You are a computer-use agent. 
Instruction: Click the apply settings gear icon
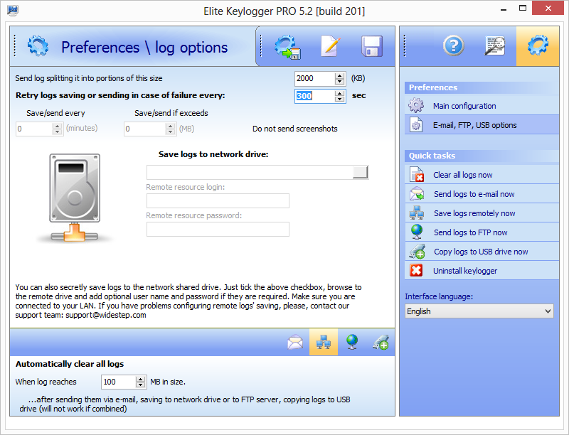pos(288,47)
